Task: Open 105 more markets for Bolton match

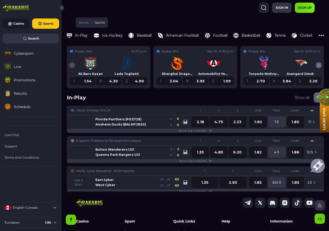Action: point(312,152)
